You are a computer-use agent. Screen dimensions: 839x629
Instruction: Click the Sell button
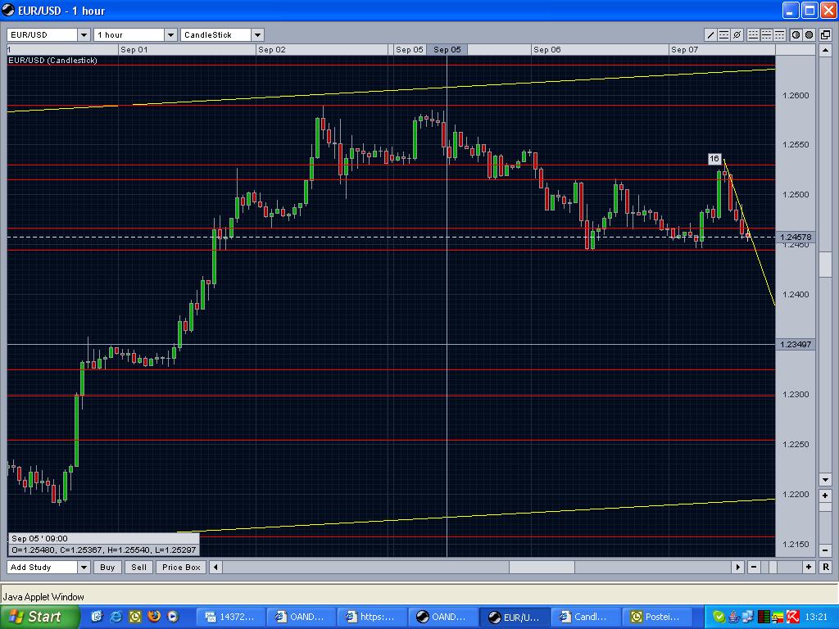[x=138, y=567]
